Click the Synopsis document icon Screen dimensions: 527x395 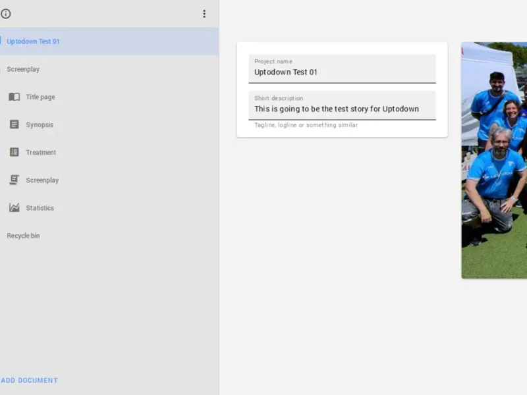click(x=14, y=124)
